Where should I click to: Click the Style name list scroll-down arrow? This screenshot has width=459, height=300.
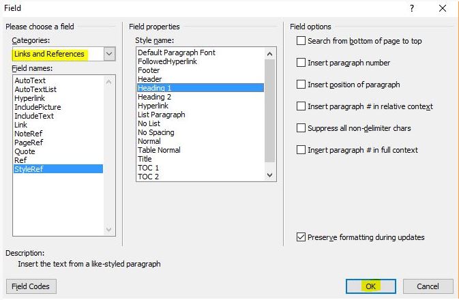270,175
